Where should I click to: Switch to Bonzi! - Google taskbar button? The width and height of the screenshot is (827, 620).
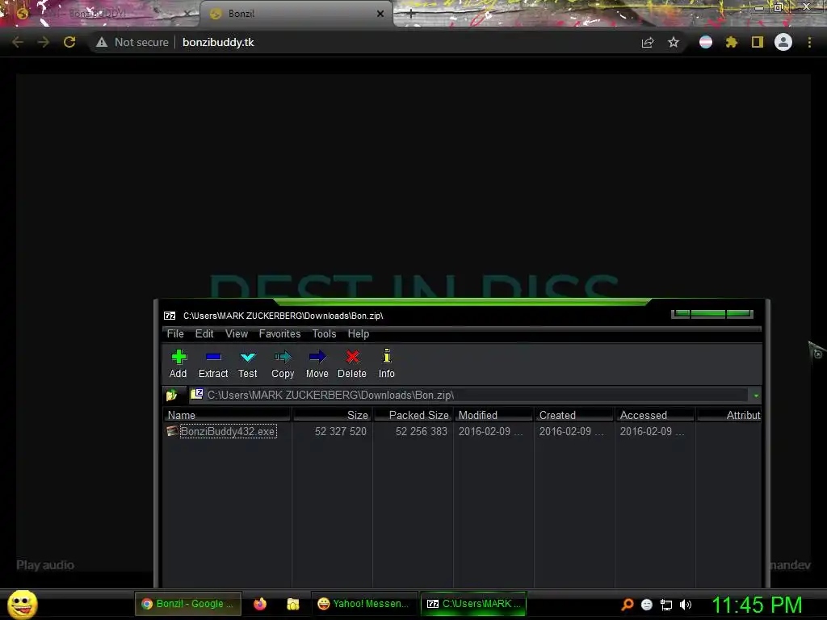click(188, 604)
